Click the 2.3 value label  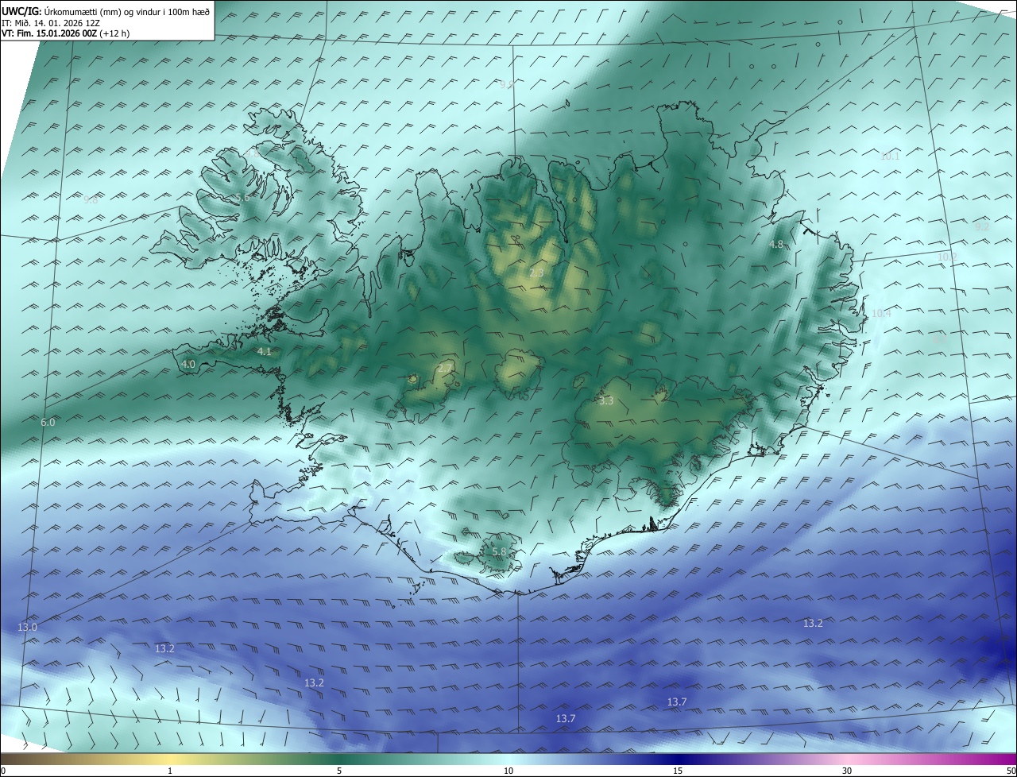536,273
